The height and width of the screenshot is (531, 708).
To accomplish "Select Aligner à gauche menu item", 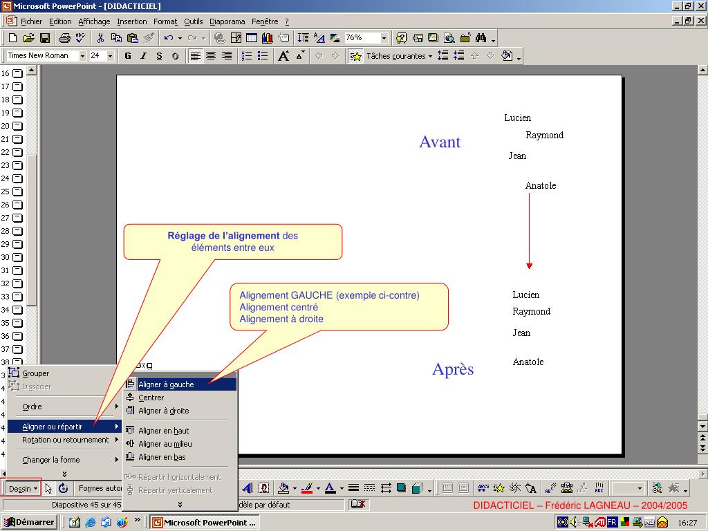I will [x=180, y=384].
